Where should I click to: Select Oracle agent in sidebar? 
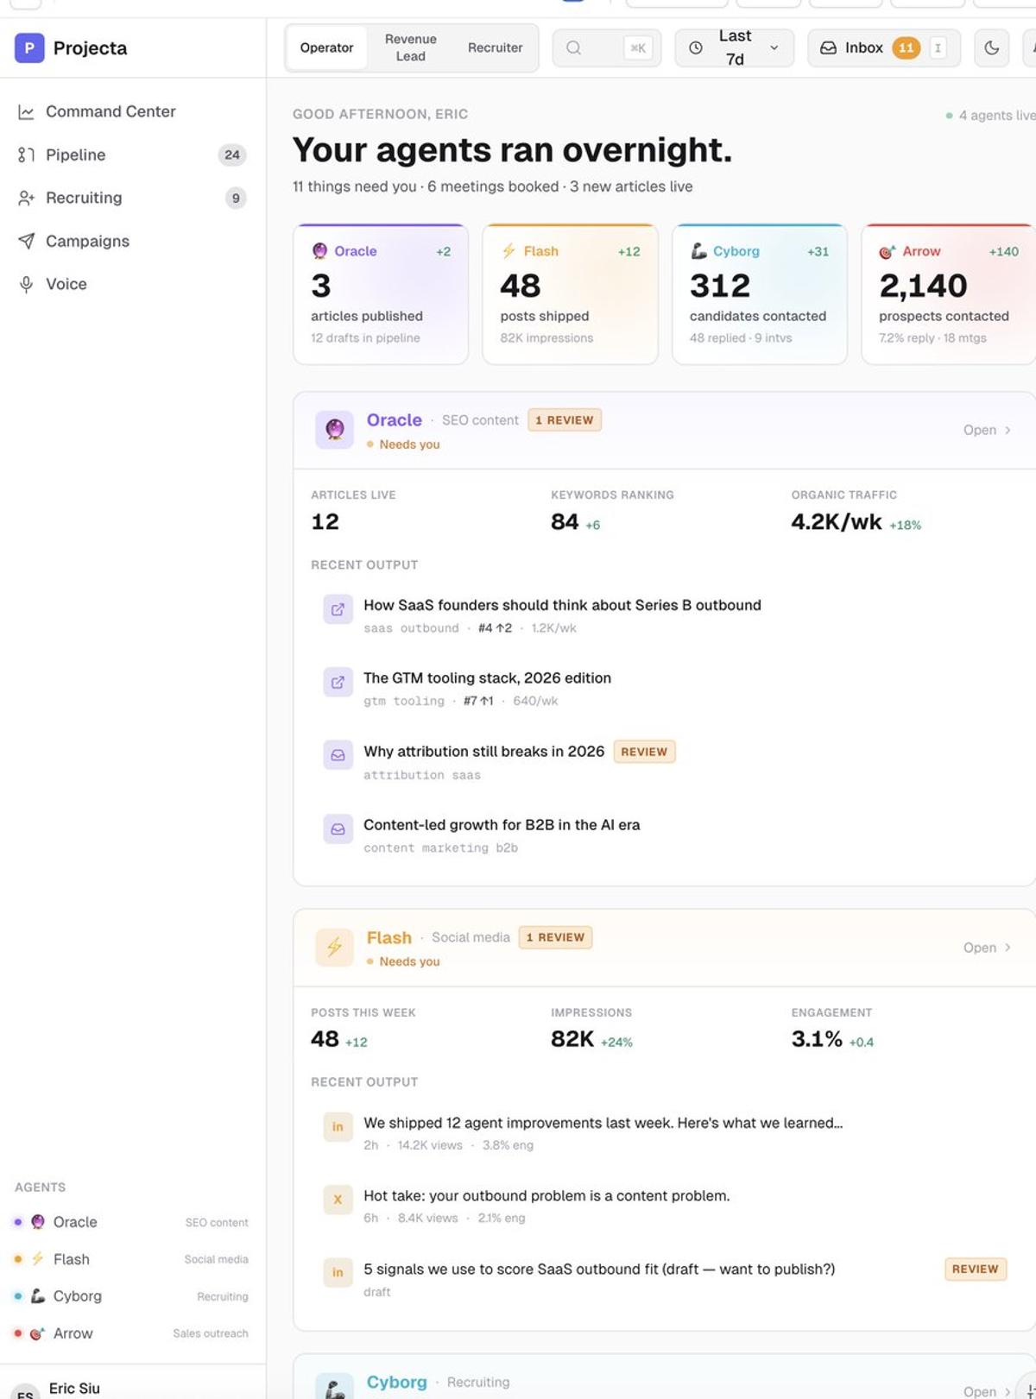131,1222
